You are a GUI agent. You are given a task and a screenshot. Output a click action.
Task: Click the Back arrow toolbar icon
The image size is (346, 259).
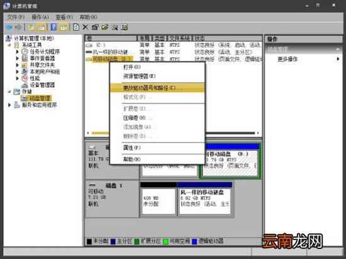(x=9, y=28)
